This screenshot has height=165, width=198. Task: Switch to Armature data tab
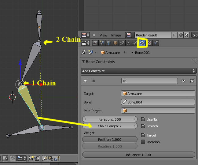[x=128, y=43]
